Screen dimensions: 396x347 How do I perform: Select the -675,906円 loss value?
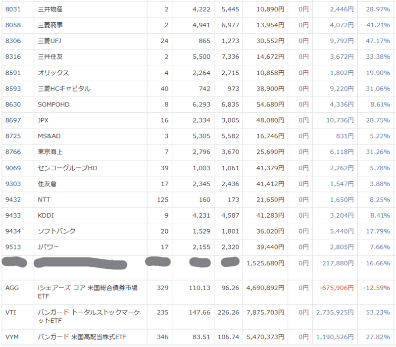(x=337, y=288)
